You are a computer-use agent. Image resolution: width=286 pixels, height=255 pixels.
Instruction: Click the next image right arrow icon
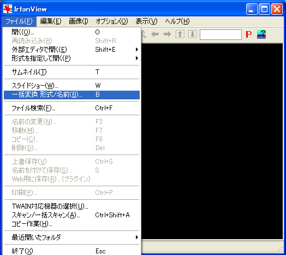pos(168,34)
